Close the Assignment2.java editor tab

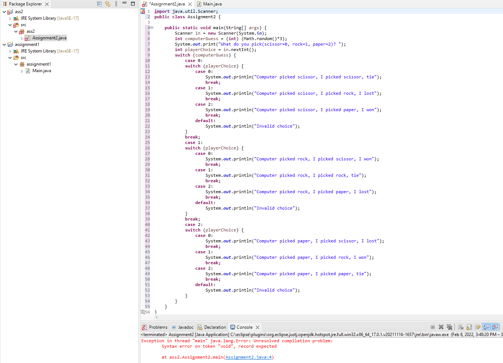tap(190, 4)
